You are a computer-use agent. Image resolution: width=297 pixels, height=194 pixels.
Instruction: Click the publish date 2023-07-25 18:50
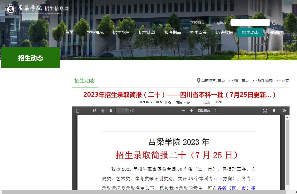pos(151,102)
